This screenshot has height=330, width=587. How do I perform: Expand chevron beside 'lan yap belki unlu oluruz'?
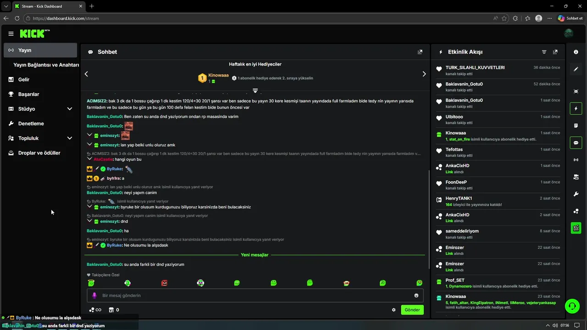tap(89, 144)
